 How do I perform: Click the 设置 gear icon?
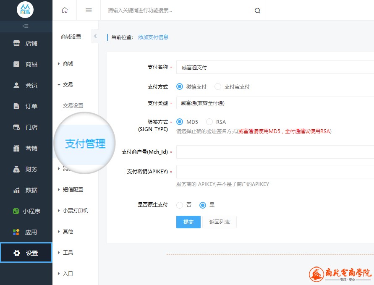pyautogui.click(x=17, y=253)
